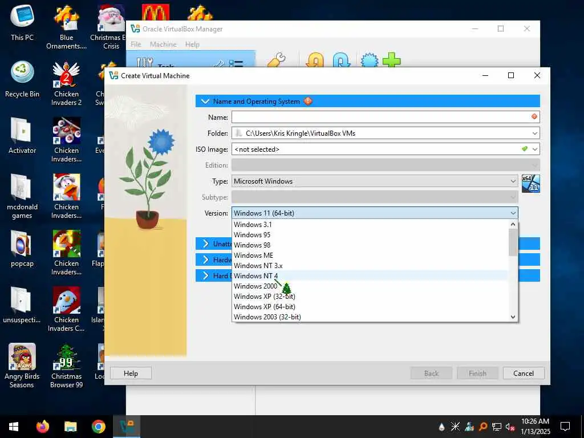Open Firefox from the taskbar
The image size is (584, 438).
point(42,427)
